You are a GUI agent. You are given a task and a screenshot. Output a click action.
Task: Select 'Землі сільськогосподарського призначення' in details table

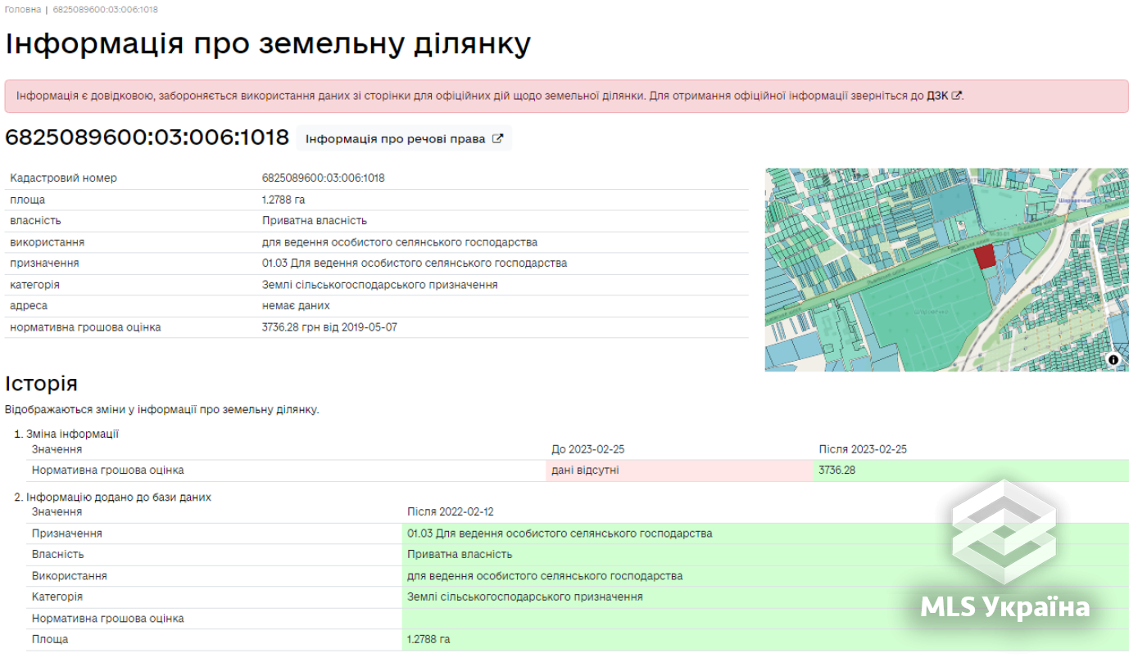(380, 285)
